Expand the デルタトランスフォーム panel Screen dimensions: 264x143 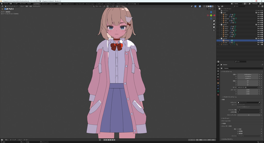[x=223, y=97]
